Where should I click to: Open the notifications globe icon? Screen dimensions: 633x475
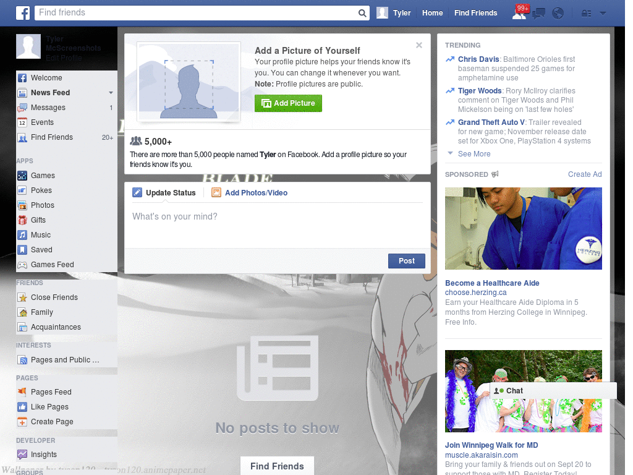tap(558, 14)
